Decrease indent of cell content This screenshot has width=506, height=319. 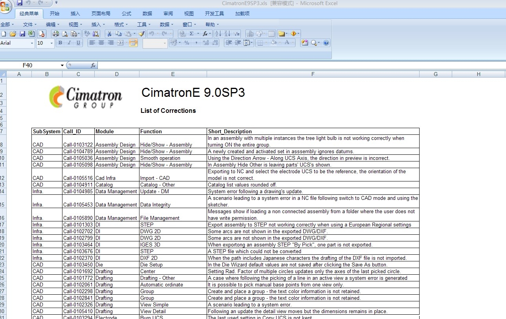click(229, 43)
